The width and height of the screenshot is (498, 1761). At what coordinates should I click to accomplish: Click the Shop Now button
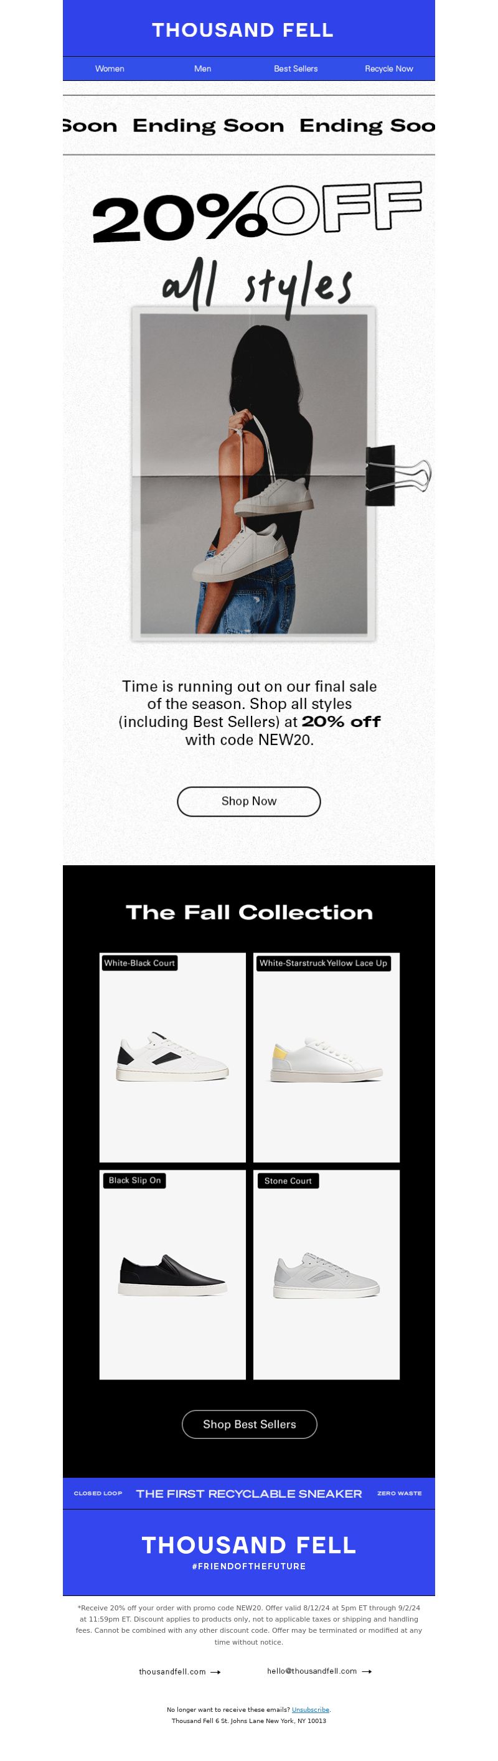coord(249,801)
